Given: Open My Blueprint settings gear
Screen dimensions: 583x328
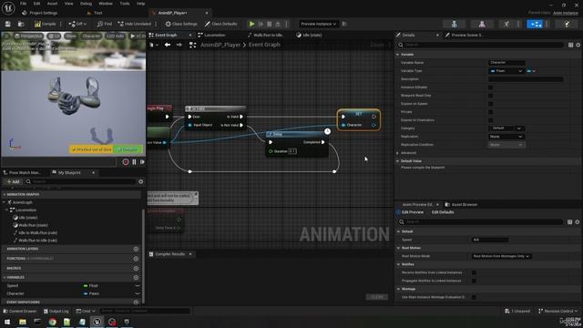Looking at the screenshot, I should point(141,181).
